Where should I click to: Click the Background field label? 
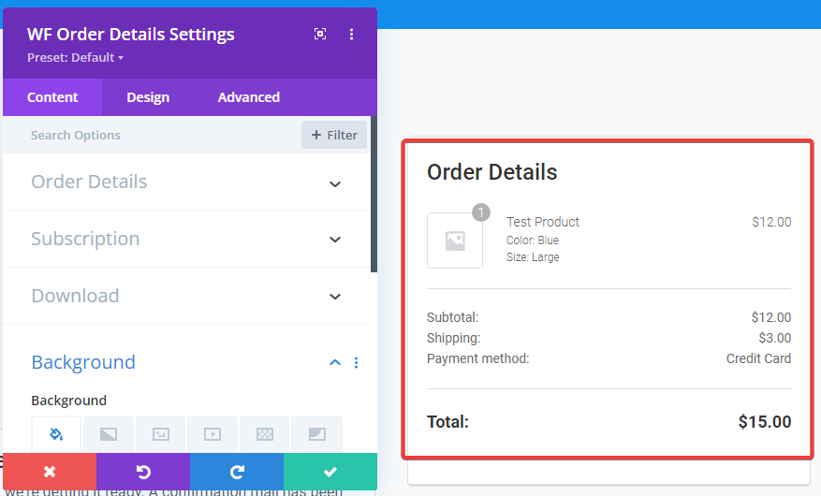[x=68, y=401]
